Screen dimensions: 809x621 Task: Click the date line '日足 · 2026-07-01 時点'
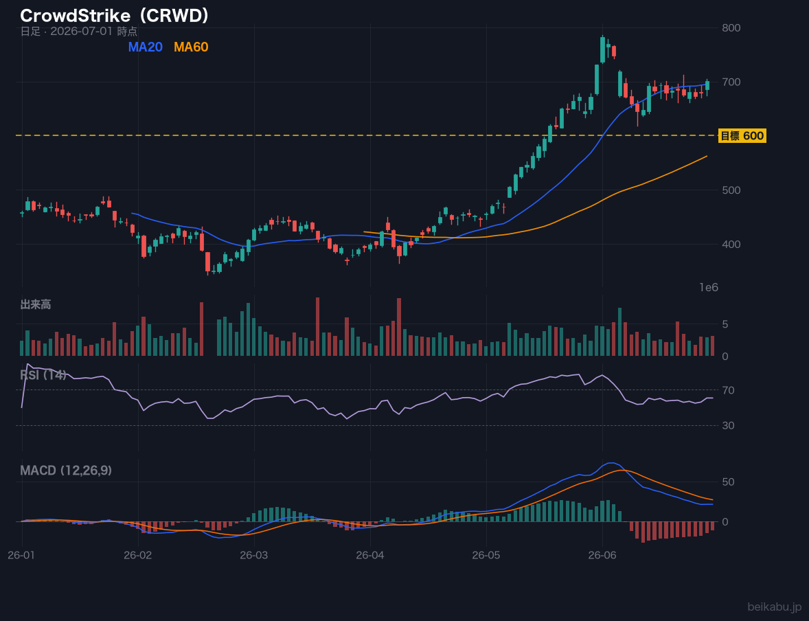pos(78,31)
